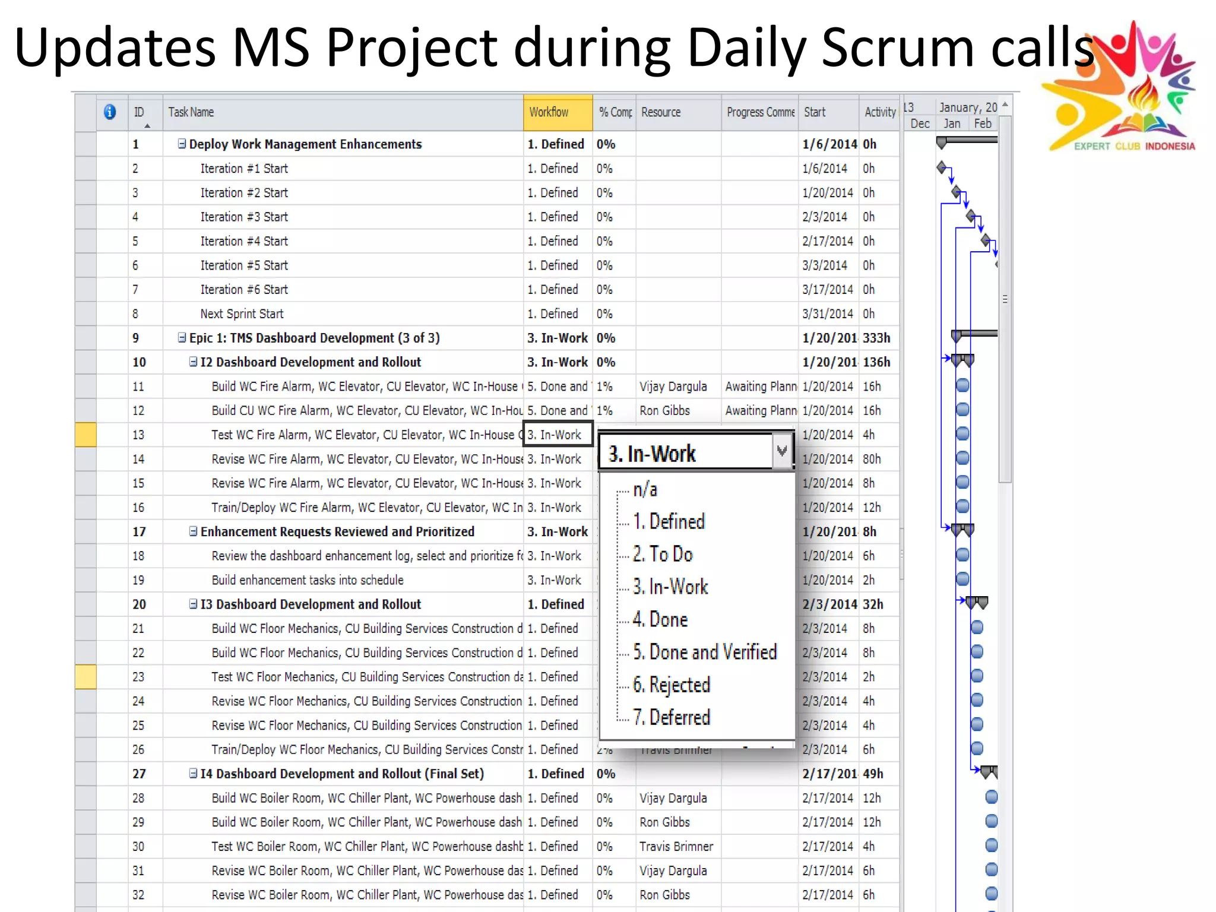Click the Resource column header

tap(679, 112)
